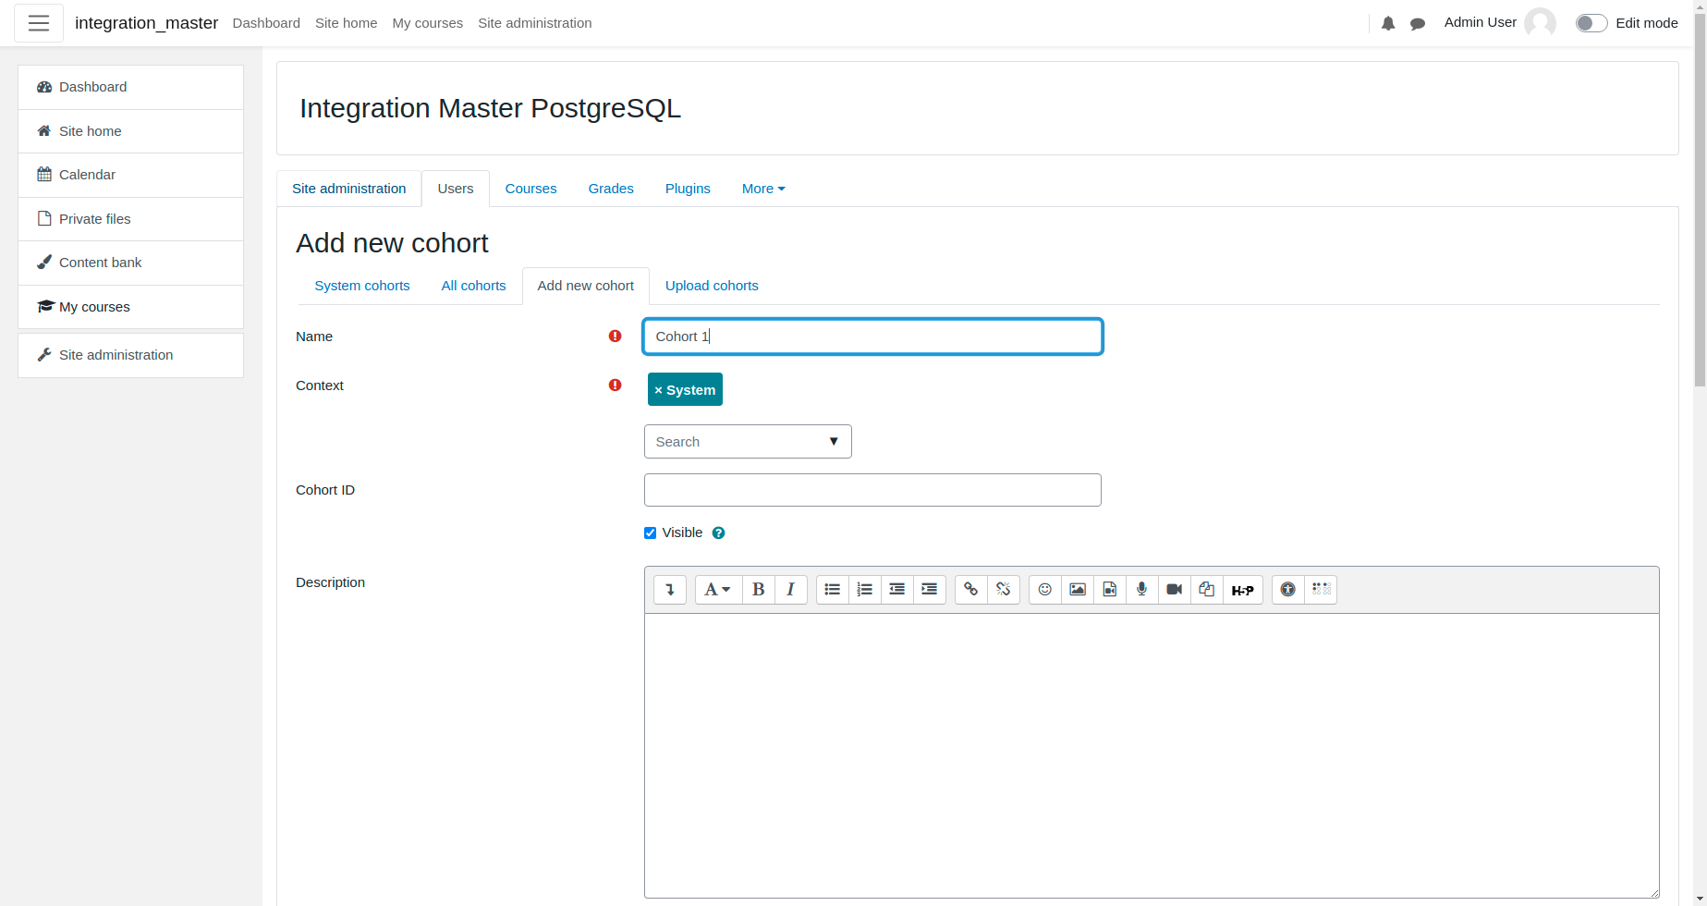Run accessibility checker icon
Image resolution: width=1707 pixels, height=906 pixels.
click(1287, 590)
